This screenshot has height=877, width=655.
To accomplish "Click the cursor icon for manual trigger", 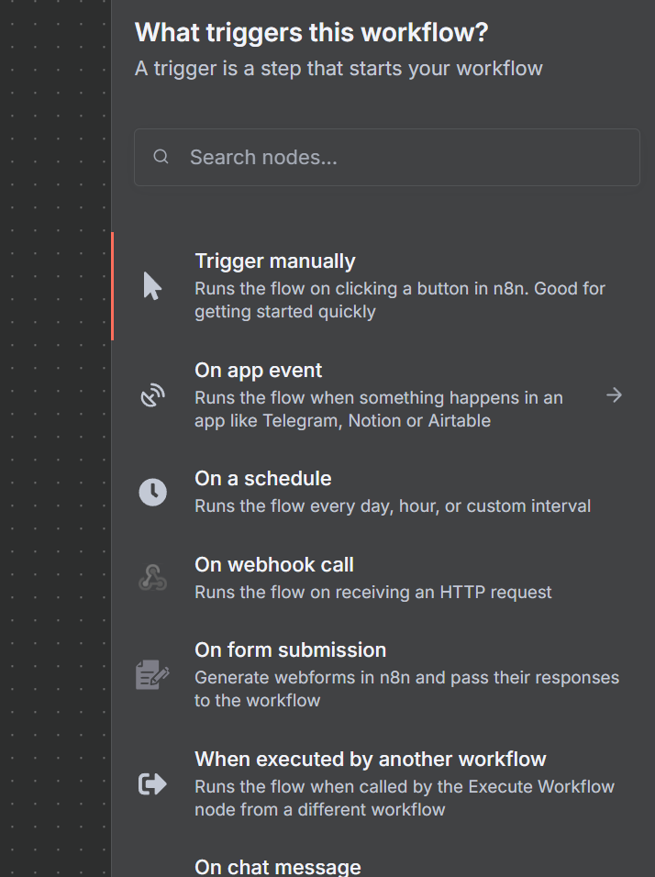I will pos(152,286).
